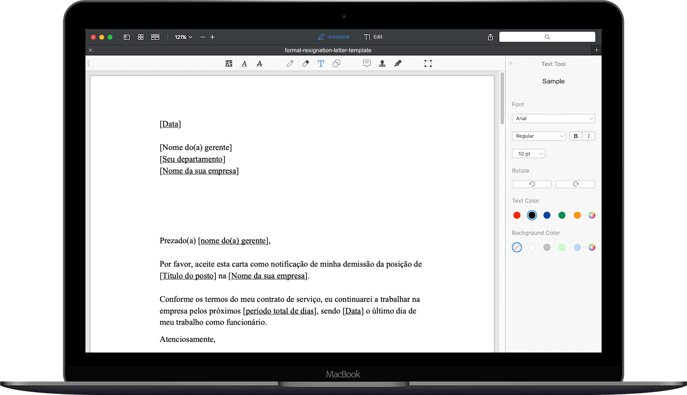687x395 pixels.
Task: Open custom background color picker wheel
Action: pos(592,248)
